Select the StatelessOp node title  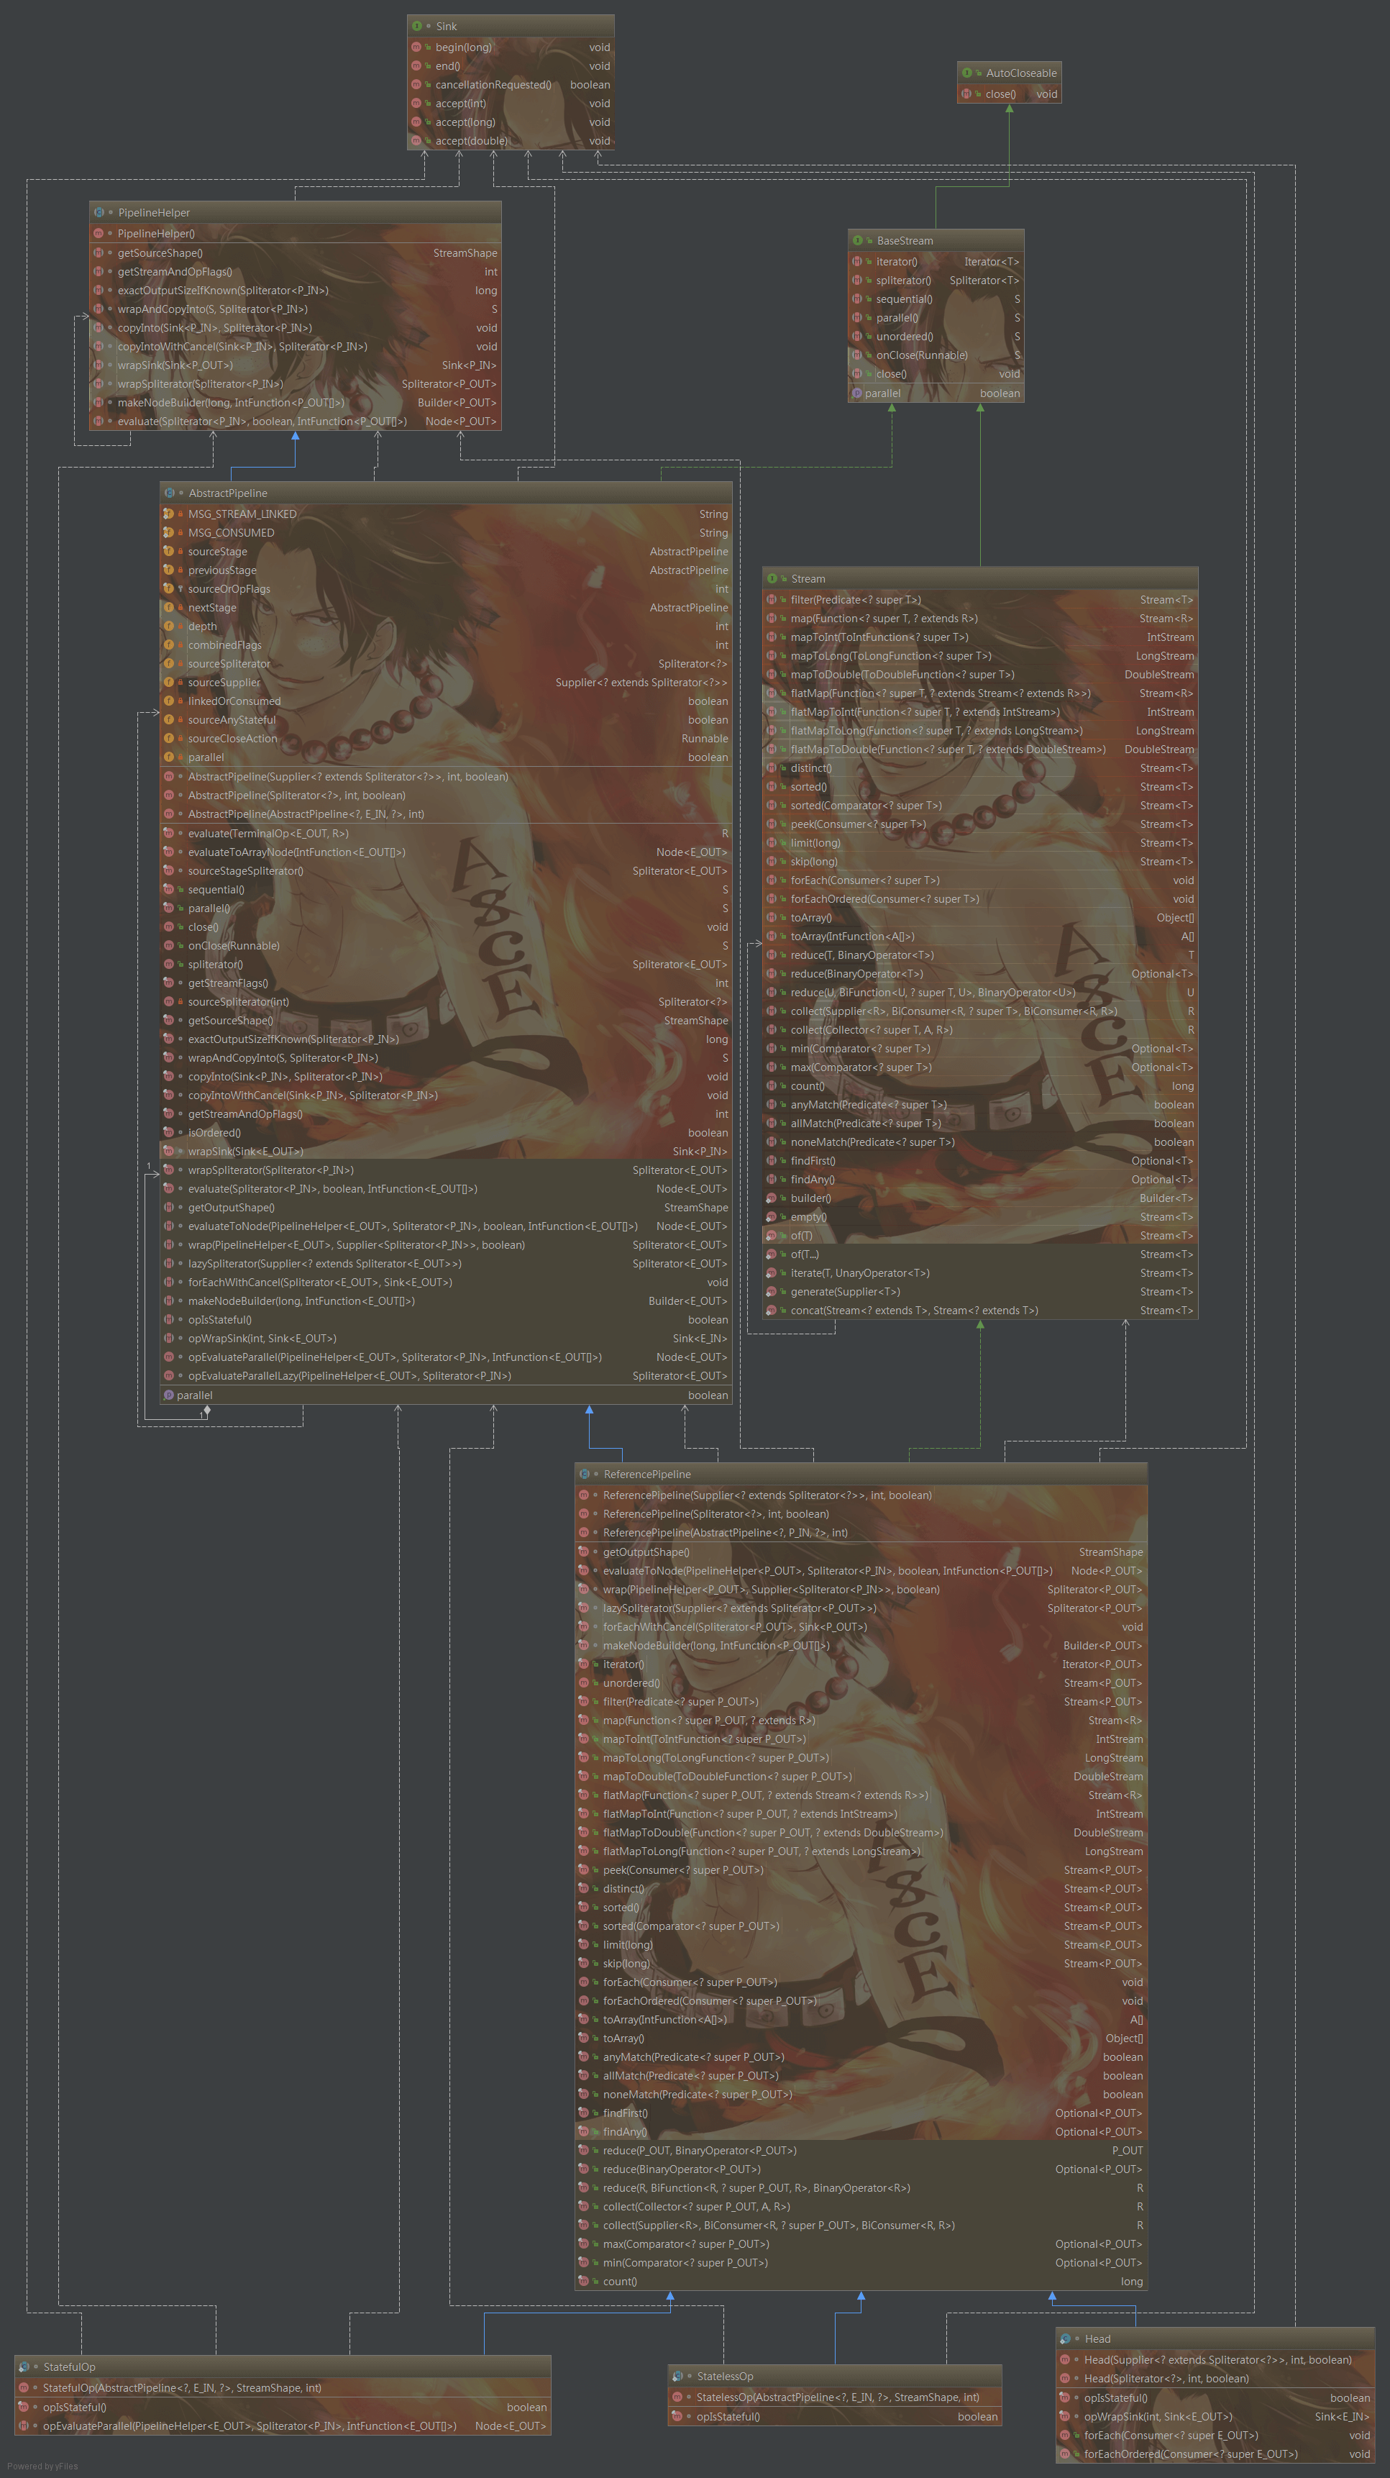coord(726,2377)
